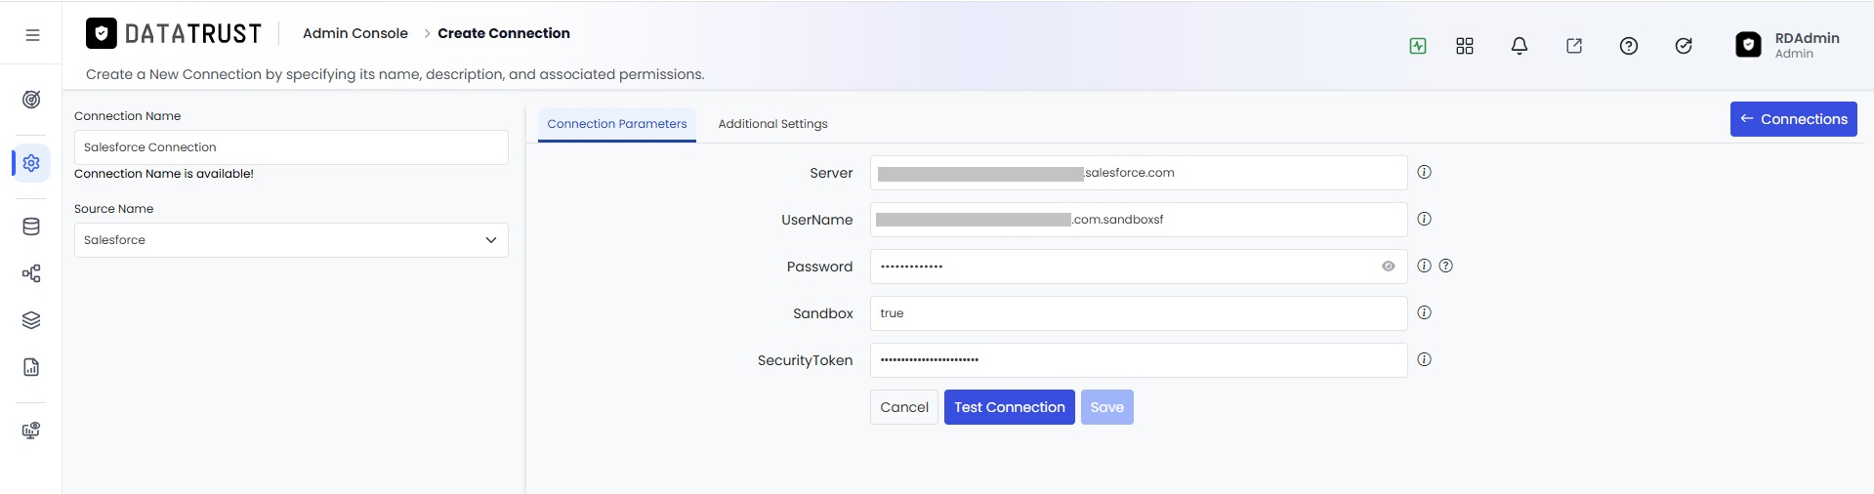Screen dimensions: 1874x494
Task: Click the Cancel button
Action: (904, 407)
